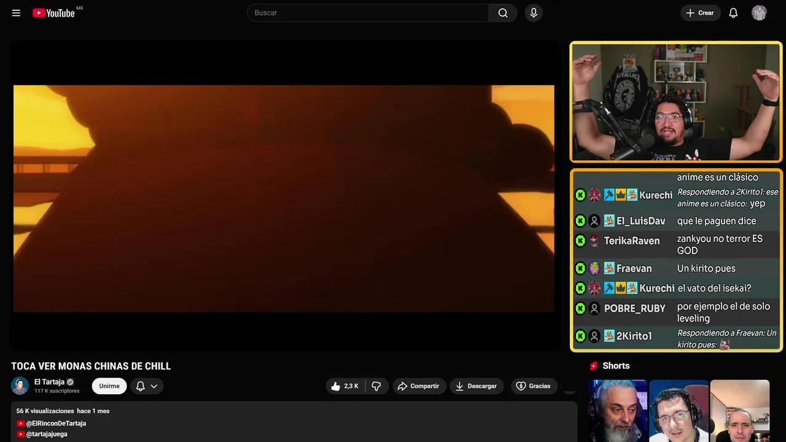Click the YouTube icon beside @ElRinconDeTartaja
Viewport: 786px width, 442px height.
(21, 424)
